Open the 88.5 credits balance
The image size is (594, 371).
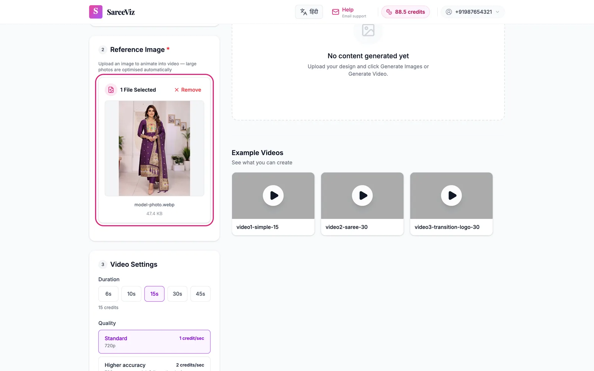click(405, 12)
